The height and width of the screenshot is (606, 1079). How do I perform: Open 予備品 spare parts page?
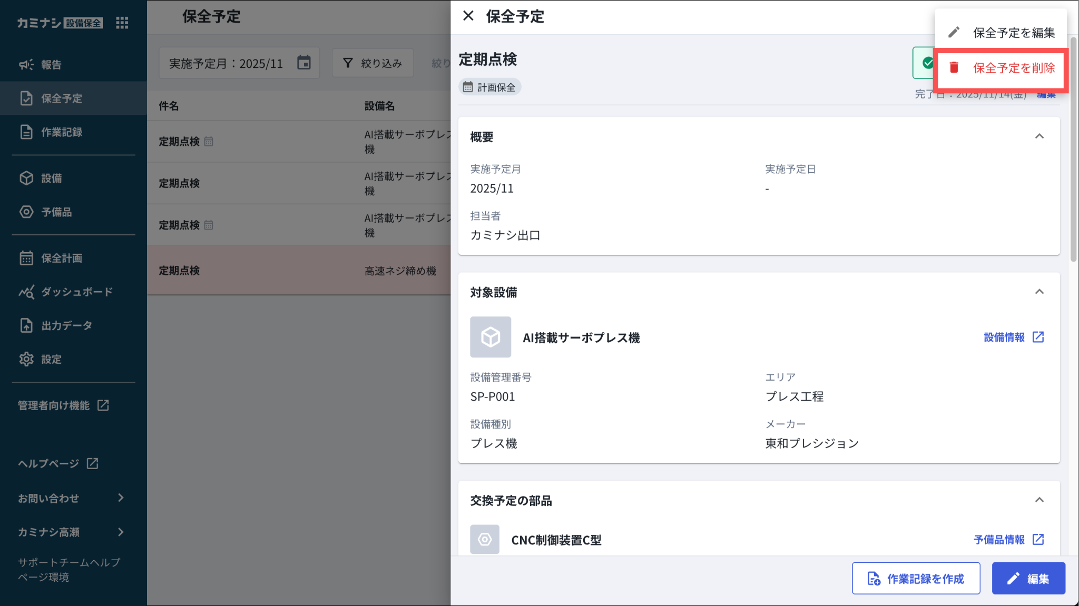pyautogui.click(x=56, y=212)
